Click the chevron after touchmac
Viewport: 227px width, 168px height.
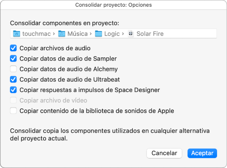click(x=54, y=34)
